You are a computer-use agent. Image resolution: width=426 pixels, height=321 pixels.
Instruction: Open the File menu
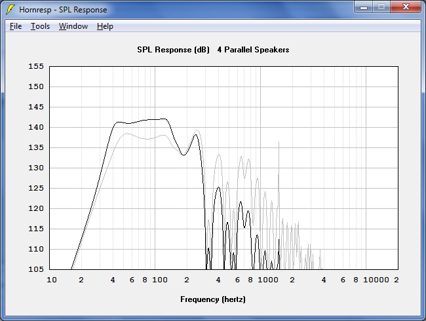pos(16,26)
